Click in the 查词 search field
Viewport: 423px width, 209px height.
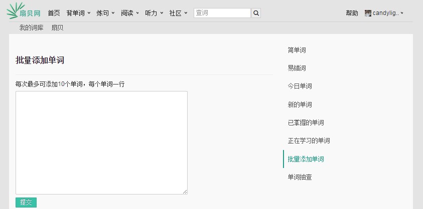[x=222, y=13]
